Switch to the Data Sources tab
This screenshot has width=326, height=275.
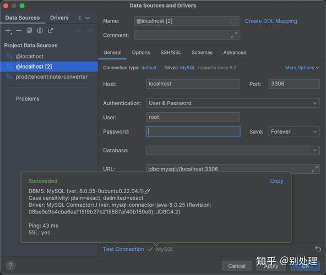pyautogui.click(x=23, y=18)
